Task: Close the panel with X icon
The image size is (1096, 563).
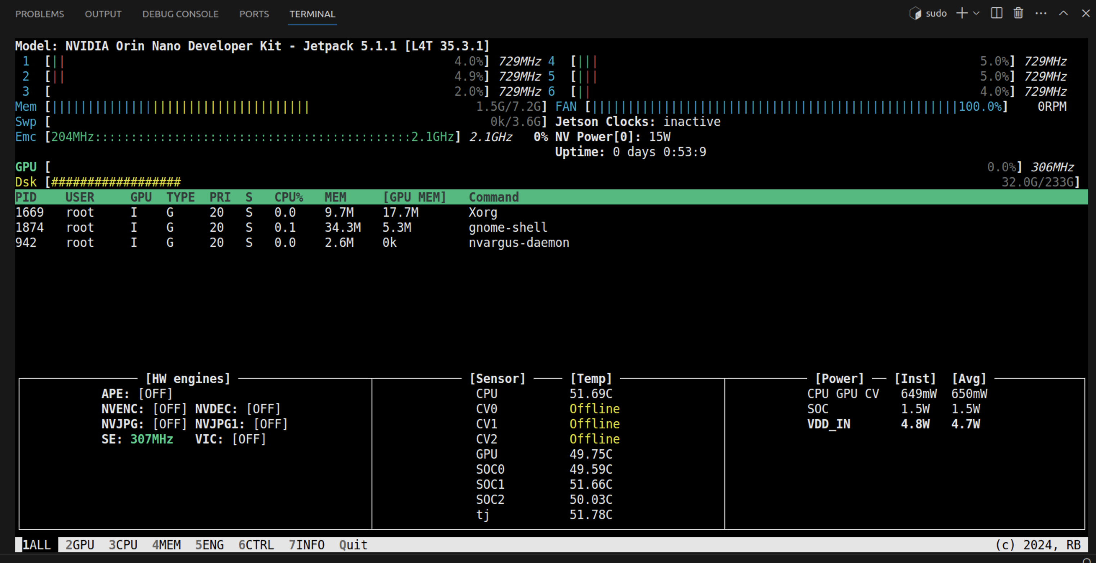Action: pyautogui.click(x=1085, y=14)
